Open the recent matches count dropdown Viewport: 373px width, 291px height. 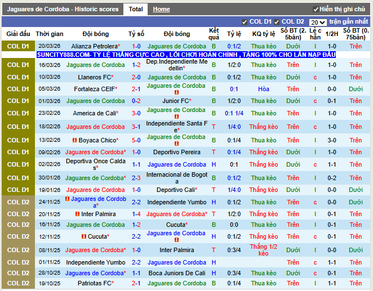coord(317,22)
